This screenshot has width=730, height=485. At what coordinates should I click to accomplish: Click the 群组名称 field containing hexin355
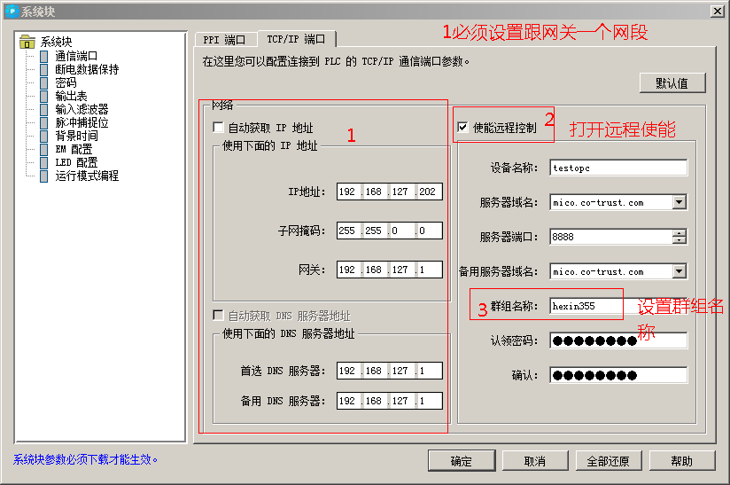coord(618,306)
